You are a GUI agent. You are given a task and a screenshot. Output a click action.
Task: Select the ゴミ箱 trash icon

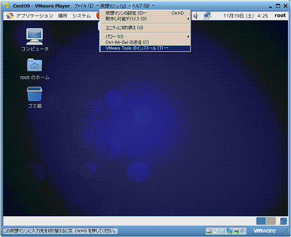(x=35, y=98)
